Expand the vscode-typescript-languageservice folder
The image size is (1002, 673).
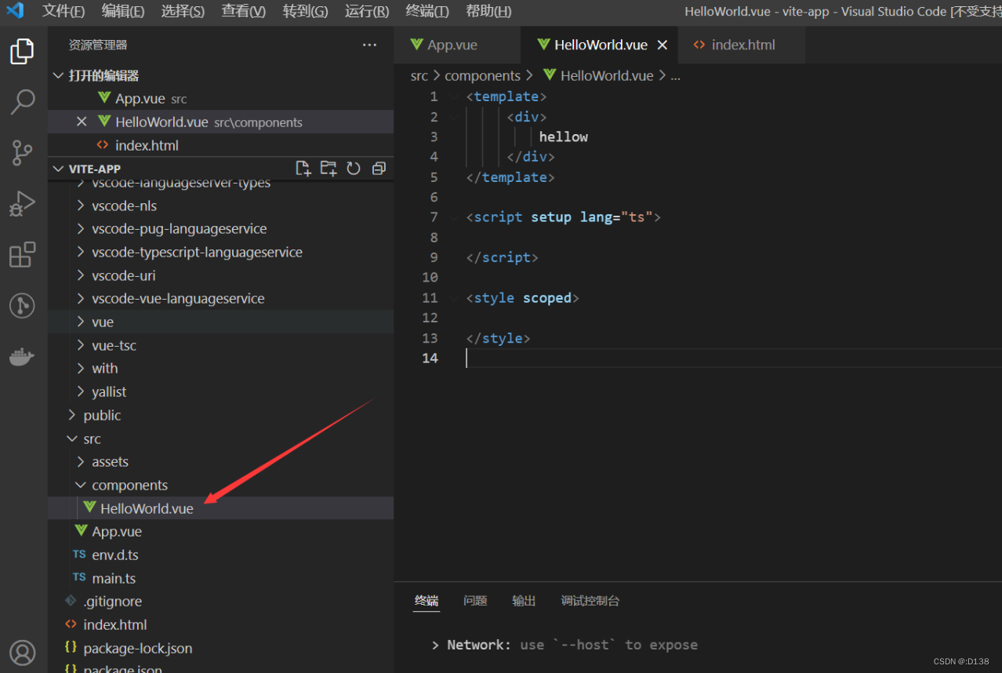coord(220,253)
